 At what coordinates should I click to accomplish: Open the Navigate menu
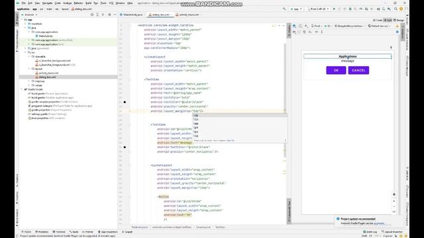(x=47, y=3)
